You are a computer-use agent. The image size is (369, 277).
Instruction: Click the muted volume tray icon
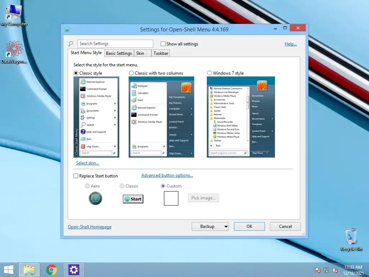click(x=335, y=270)
